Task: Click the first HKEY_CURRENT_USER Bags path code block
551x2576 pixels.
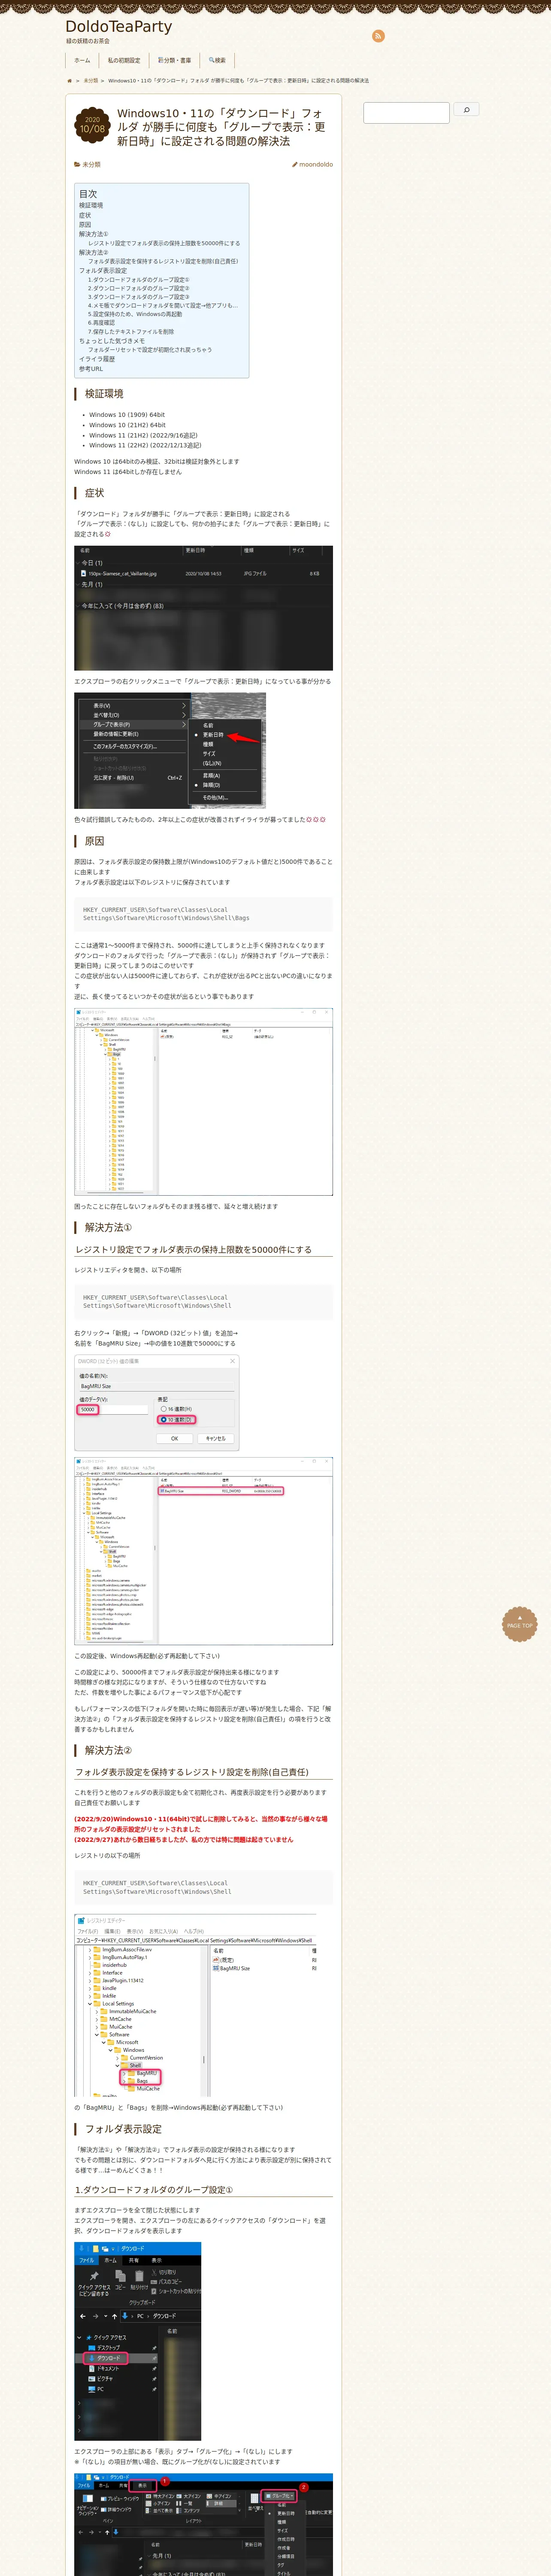Action: [x=203, y=914]
